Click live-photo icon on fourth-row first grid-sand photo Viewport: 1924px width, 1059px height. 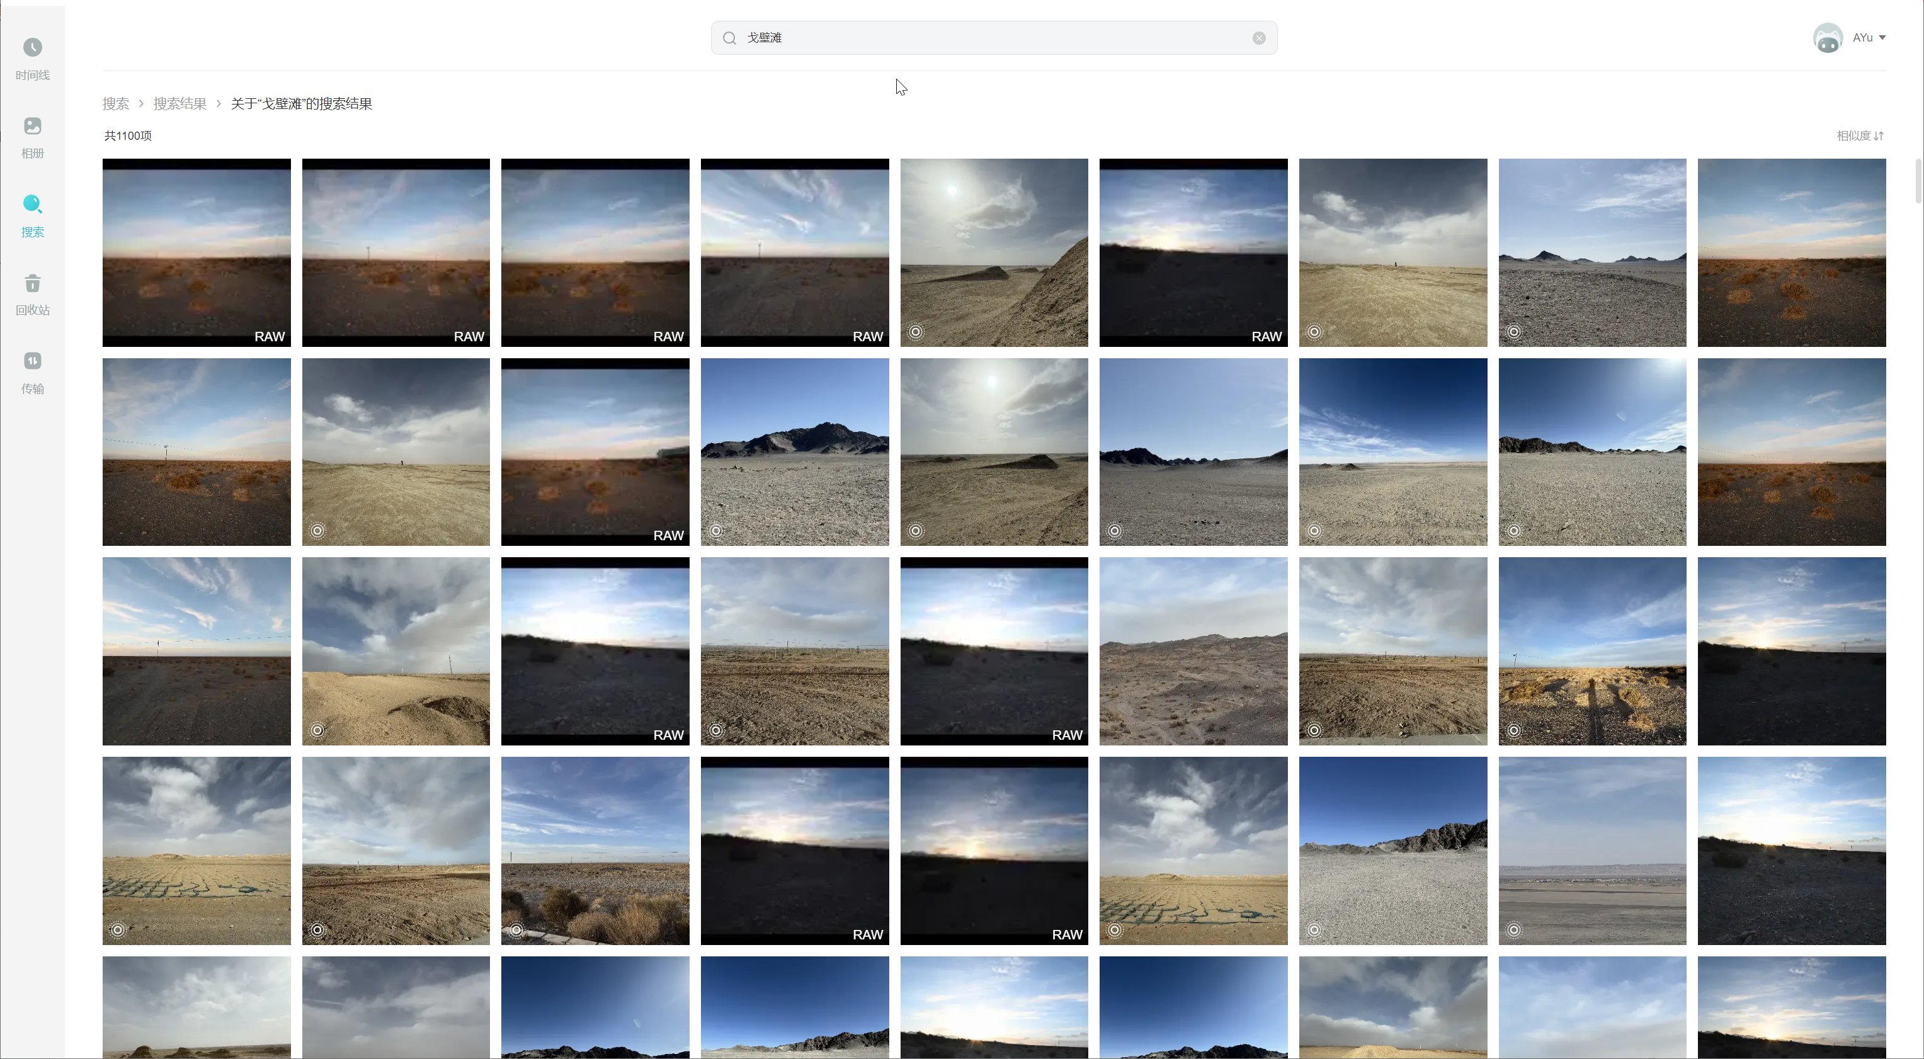click(x=118, y=930)
